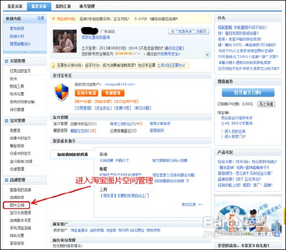Open the 交易管理 Alipay link

83,108
